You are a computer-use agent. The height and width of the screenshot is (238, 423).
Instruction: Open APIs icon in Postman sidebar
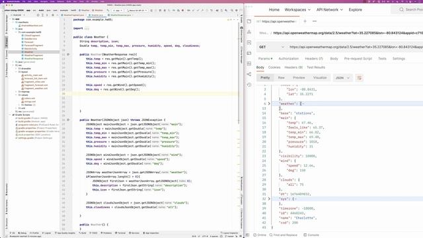pyautogui.click(x=249, y=32)
